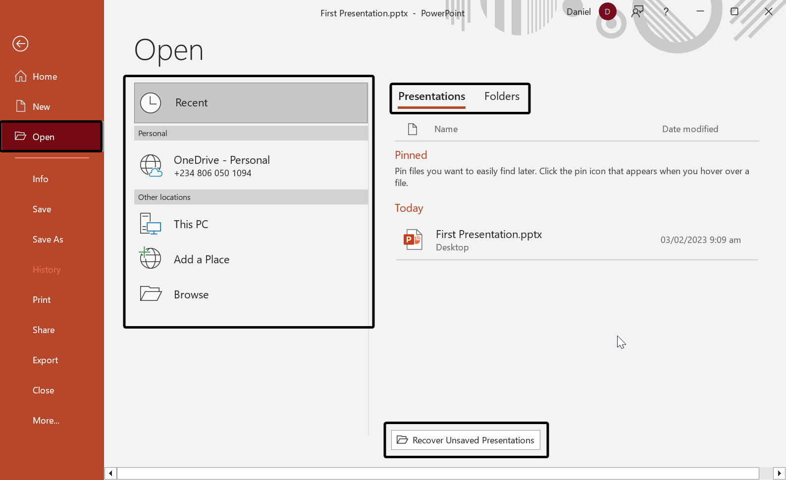Viewport: 786px width, 480px height.
Task: Select the Presentations tab
Action: tap(431, 96)
